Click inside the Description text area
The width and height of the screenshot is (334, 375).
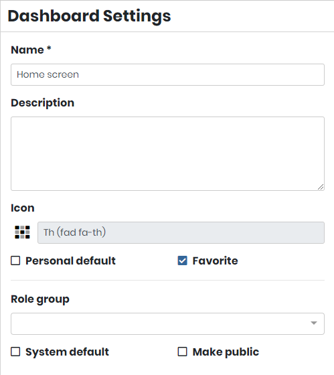tap(167, 153)
